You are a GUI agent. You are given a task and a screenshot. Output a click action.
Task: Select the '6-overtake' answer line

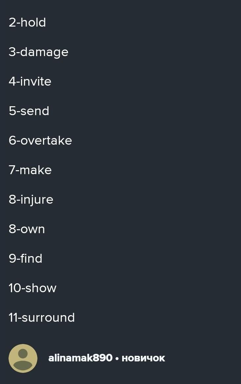[40, 141]
